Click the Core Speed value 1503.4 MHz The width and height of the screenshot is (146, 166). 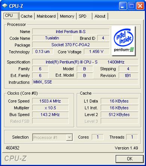[50, 101]
